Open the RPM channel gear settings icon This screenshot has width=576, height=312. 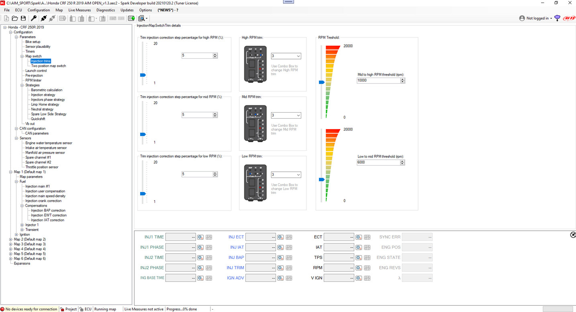click(x=359, y=268)
